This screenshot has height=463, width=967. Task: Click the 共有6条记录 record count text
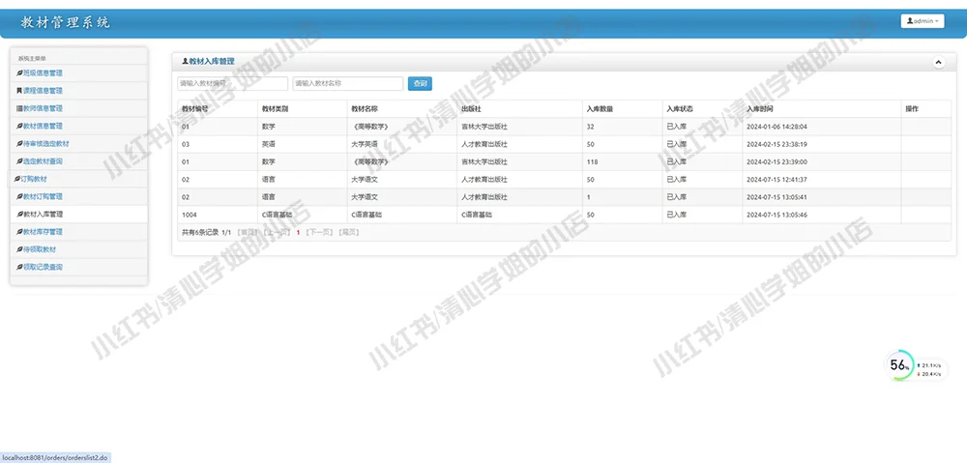pyautogui.click(x=200, y=232)
